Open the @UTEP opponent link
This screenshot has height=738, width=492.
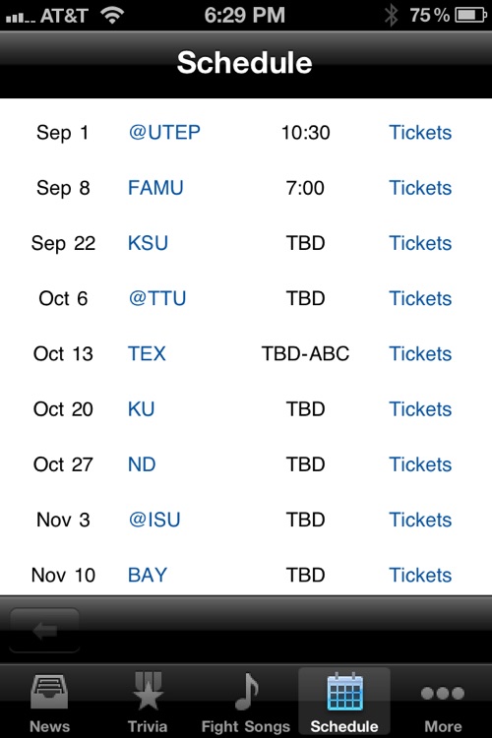click(164, 133)
